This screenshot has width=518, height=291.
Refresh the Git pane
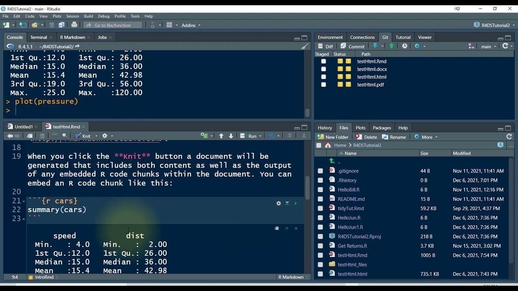click(x=505, y=46)
